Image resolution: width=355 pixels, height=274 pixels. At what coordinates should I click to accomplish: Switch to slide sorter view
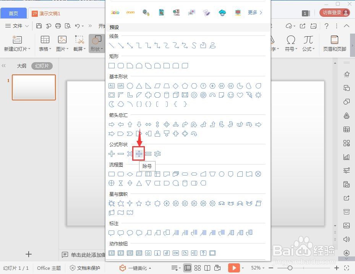tap(198, 268)
